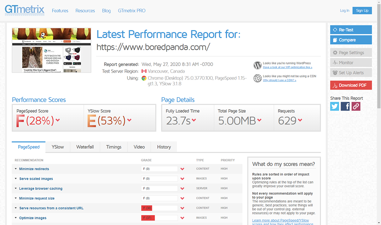Screen dimensions: 381x225
Task: Open Learn more about PageSpeed/YSlow link
Action: [x=283, y=222]
